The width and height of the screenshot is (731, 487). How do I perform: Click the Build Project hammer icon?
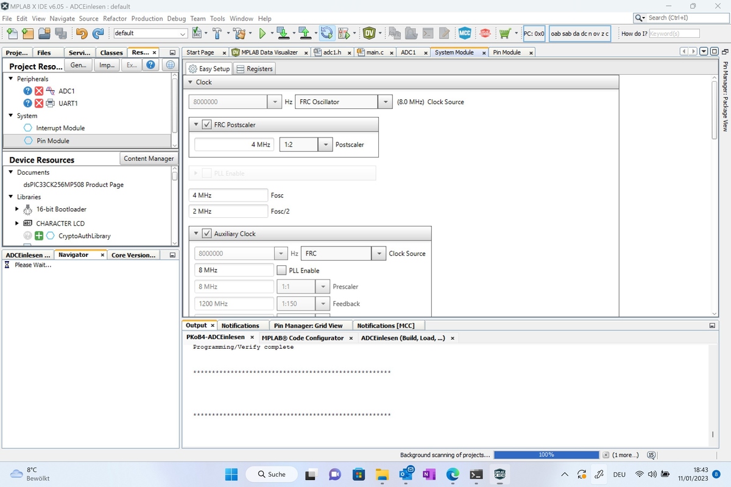coord(217,33)
